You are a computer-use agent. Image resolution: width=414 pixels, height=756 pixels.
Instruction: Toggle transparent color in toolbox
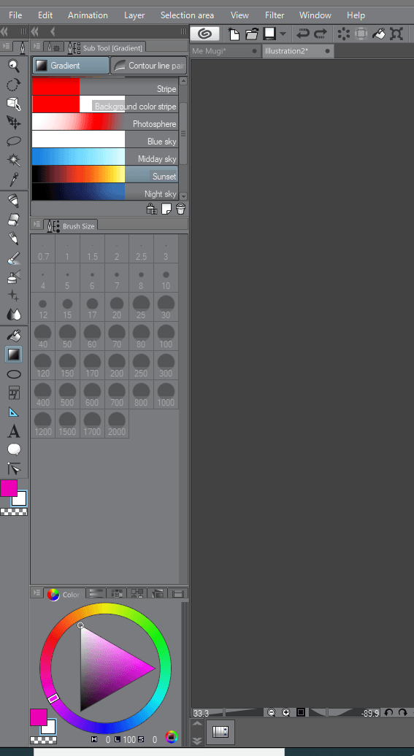pos(14,512)
